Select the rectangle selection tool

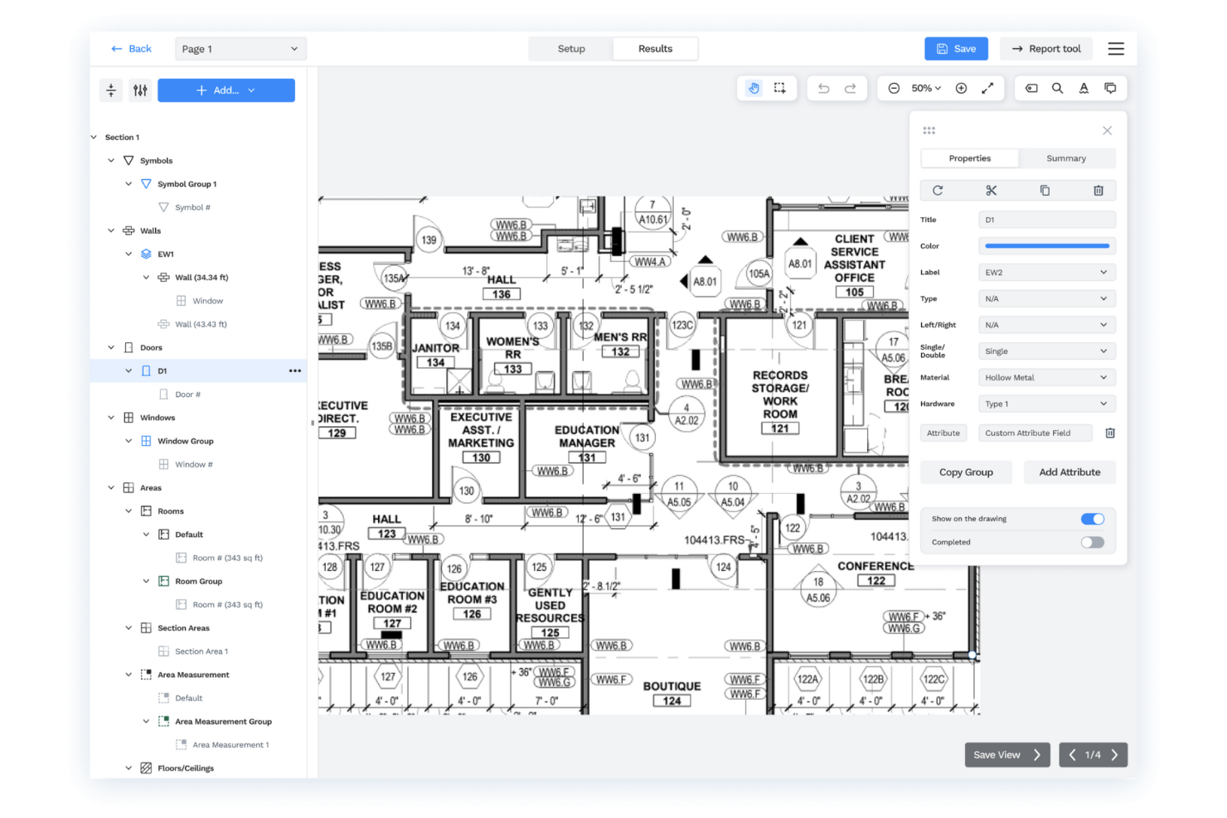(x=780, y=88)
